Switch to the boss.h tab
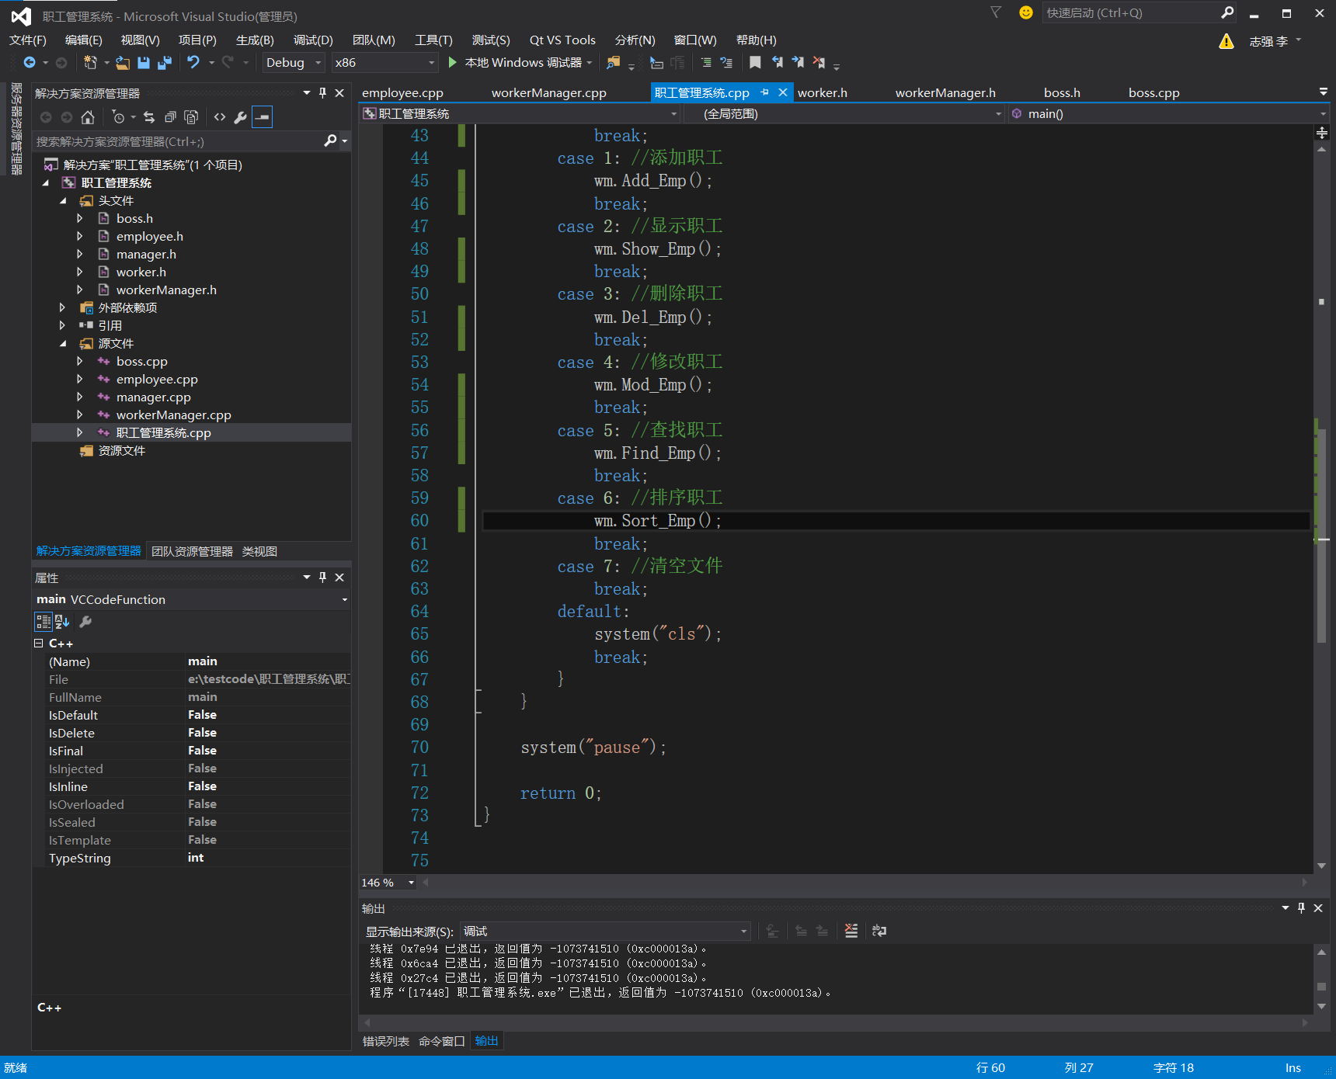Image resolution: width=1336 pixels, height=1079 pixels. click(1062, 93)
